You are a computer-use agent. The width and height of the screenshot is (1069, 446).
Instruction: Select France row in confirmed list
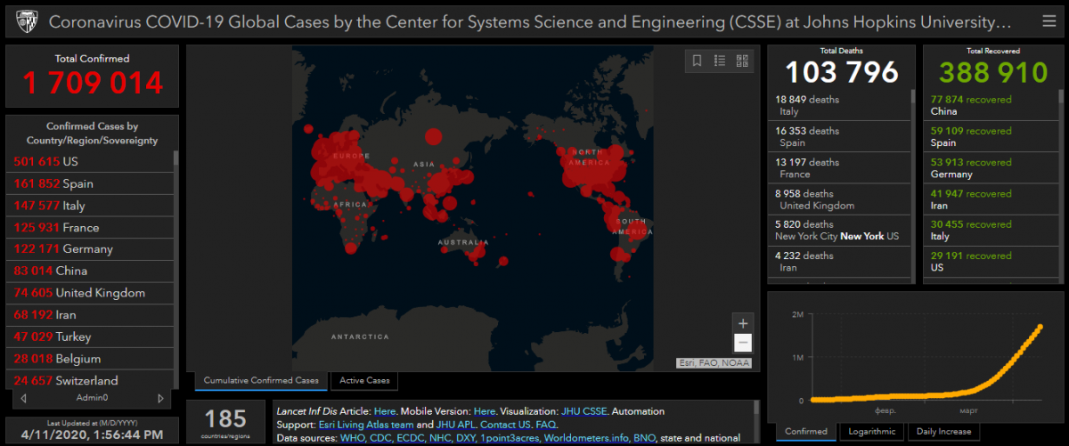[x=89, y=227]
